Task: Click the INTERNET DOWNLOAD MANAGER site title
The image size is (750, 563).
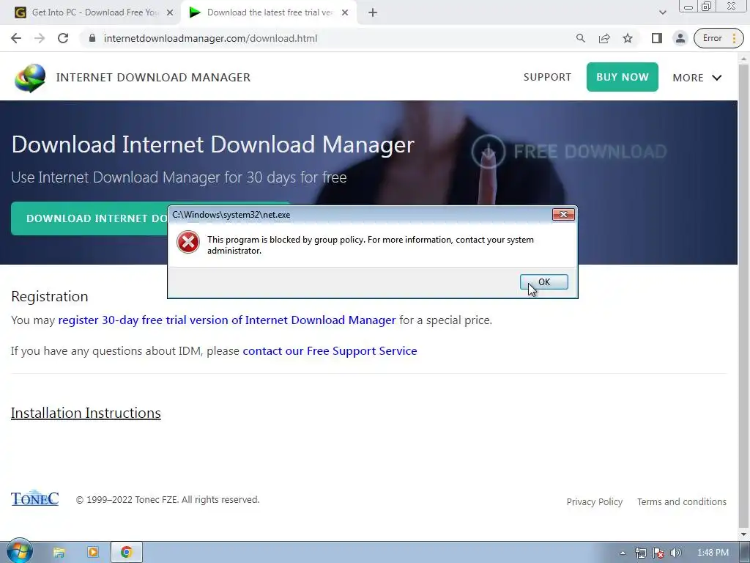Action: [x=153, y=78]
